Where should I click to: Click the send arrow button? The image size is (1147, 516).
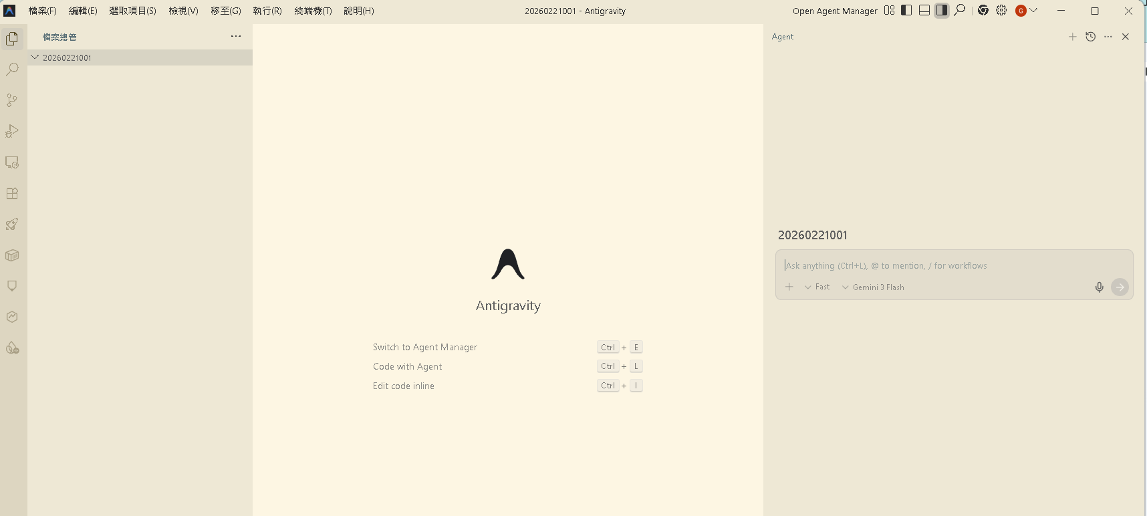point(1120,287)
